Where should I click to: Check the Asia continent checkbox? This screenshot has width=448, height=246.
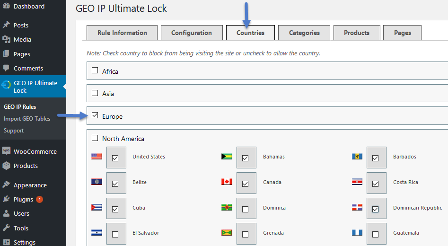[95, 93]
